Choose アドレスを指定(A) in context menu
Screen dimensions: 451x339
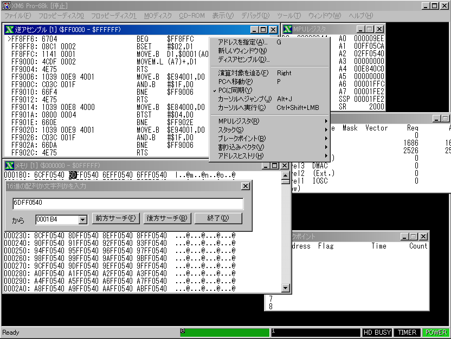pos(269,42)
